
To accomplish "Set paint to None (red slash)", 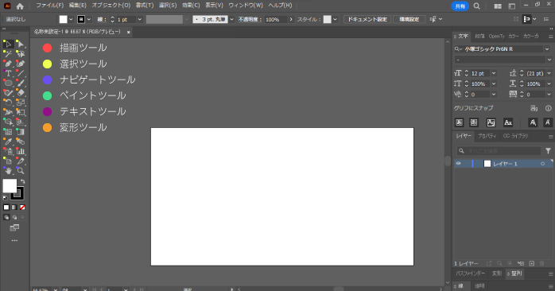I will pyautogui.click(x=22, y=208).
